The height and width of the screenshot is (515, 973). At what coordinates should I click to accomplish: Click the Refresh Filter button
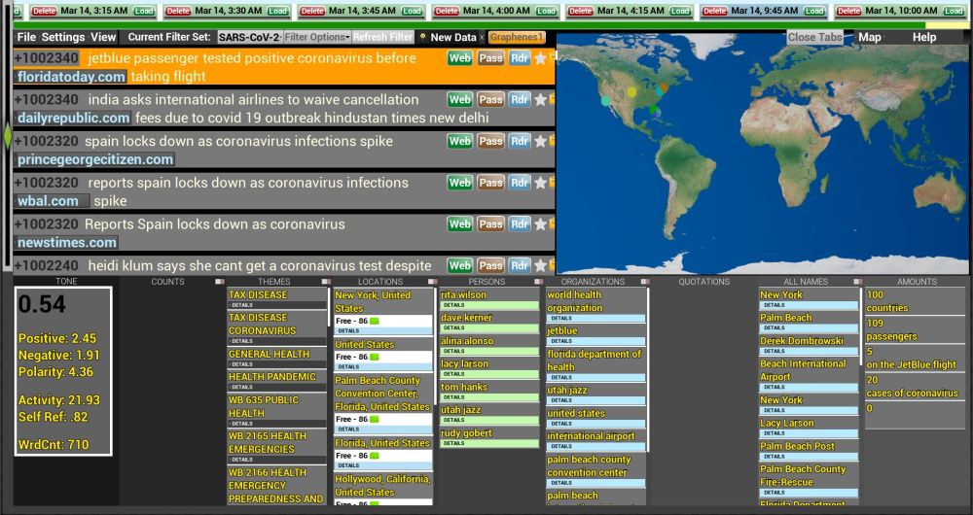(382, 37)
